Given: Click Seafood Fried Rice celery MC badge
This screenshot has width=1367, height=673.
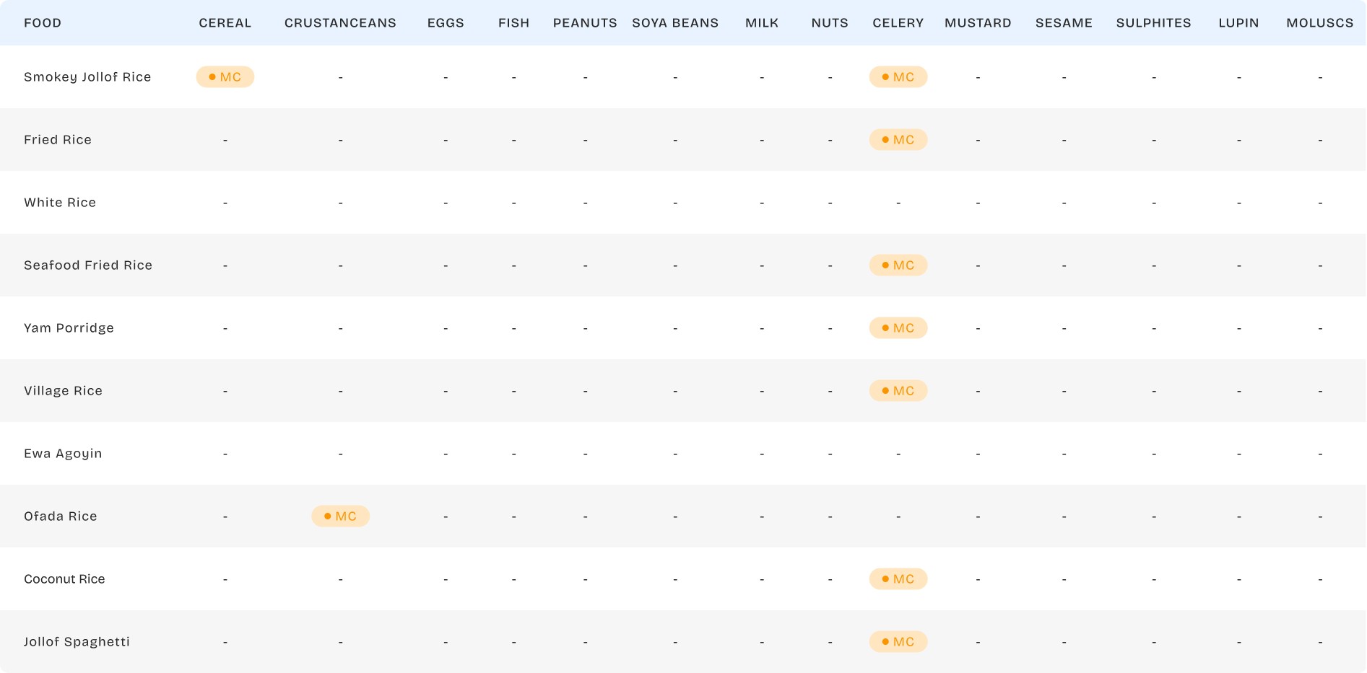Looking at the screenshot, I should (x=898, y=265).
